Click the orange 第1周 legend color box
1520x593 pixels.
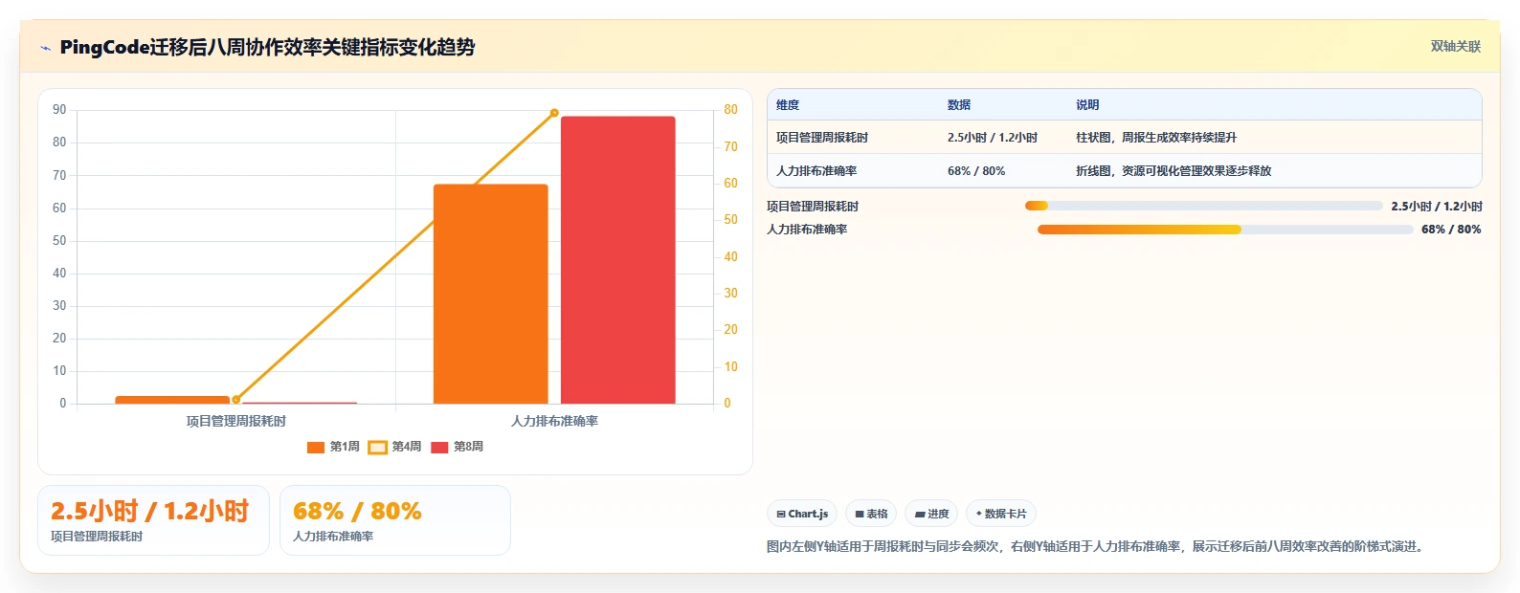tap(316, 448)
